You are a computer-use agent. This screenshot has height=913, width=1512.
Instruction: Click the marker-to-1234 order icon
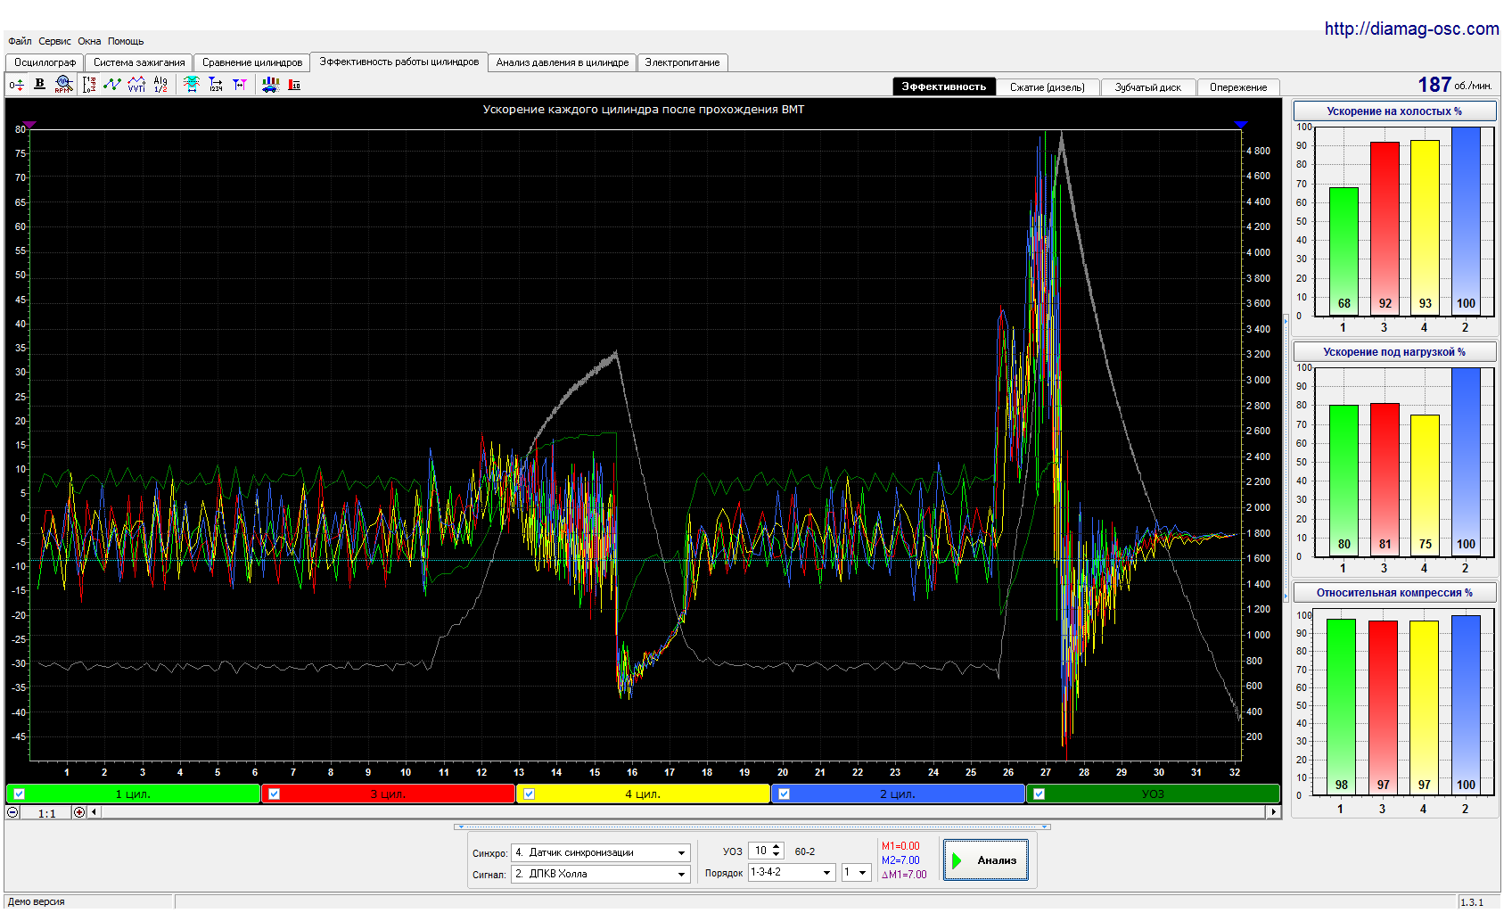(216, 84)
